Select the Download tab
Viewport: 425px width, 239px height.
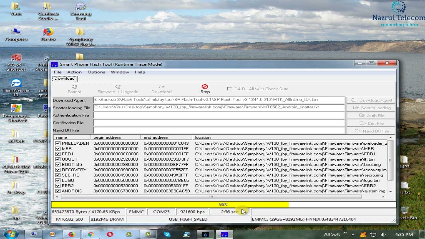64,79
